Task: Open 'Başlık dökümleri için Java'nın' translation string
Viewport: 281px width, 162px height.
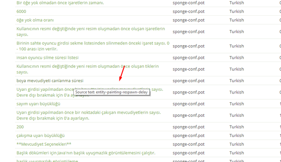Action: point(86,153)
